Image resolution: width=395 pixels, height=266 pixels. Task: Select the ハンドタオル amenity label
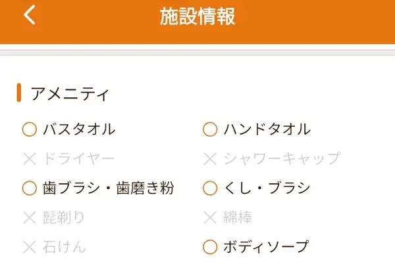[267, 129]
